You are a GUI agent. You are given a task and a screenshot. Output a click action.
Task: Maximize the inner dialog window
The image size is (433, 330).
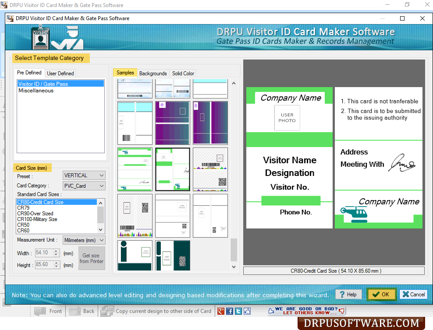(x=402, y=18)
